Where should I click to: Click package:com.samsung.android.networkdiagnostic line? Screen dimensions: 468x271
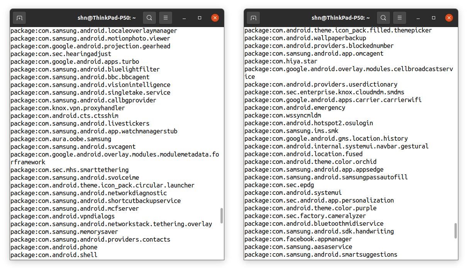click(x=88, y=193)
